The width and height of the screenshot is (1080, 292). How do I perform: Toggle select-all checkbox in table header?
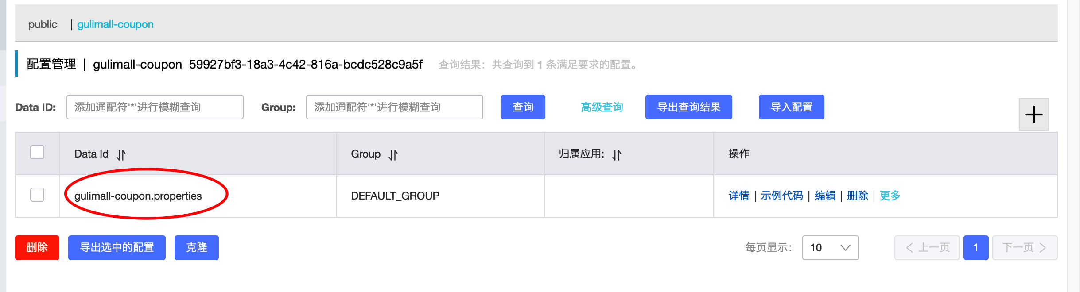pyautogui.click(x=37, y=152)
